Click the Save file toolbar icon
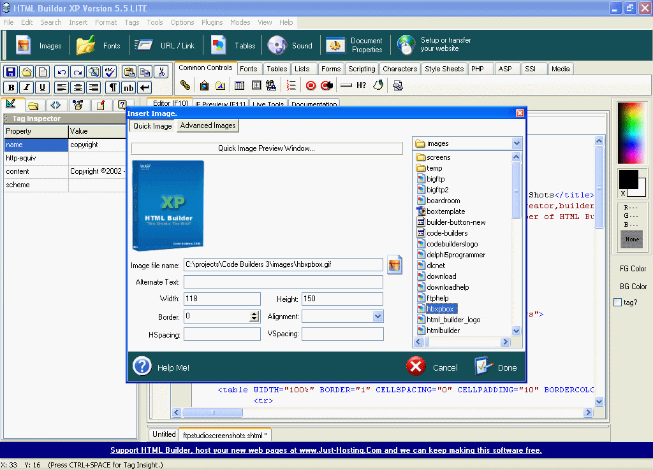 (x=11, y=72)
